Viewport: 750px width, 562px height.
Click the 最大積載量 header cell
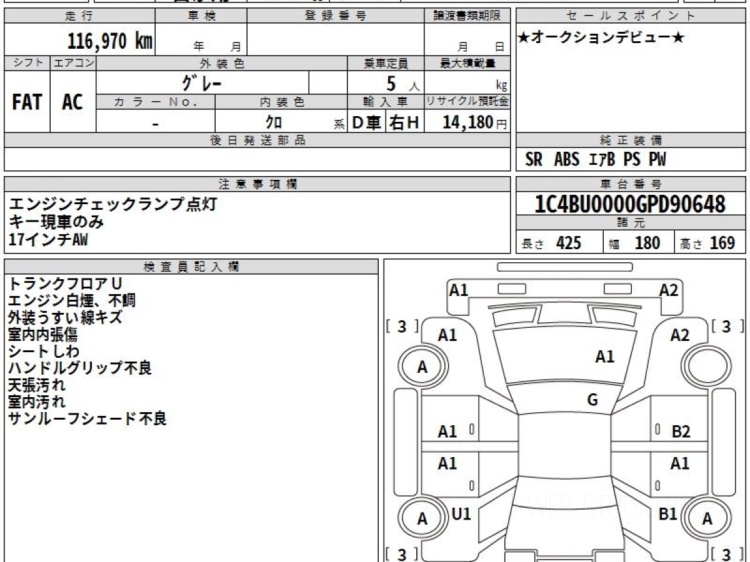click(467, 63)
